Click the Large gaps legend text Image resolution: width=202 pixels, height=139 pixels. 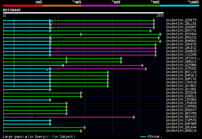(39, 136)
